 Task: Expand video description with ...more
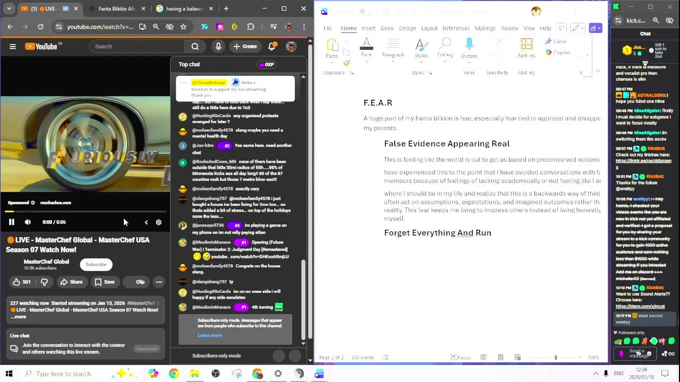pyautogui.click(x=19, y=317)
